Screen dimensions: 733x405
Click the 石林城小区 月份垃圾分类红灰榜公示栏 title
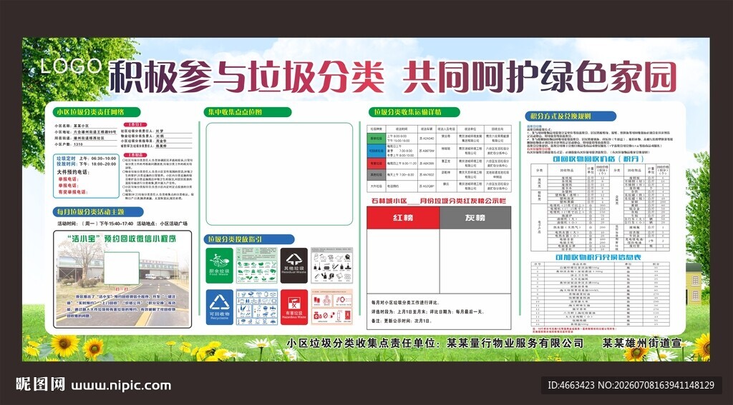[x=440, y=201]
